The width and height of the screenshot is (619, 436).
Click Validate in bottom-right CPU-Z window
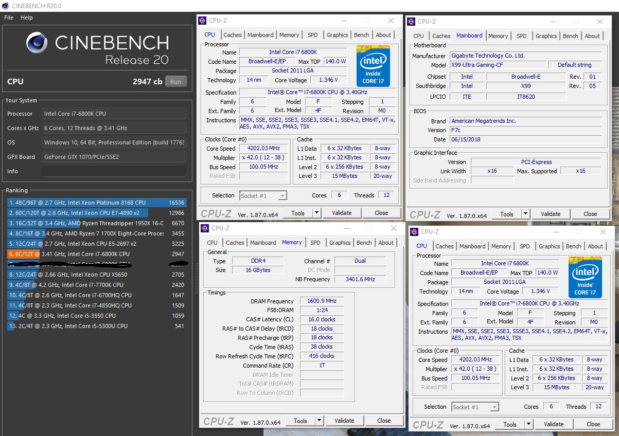coord(554,424)
